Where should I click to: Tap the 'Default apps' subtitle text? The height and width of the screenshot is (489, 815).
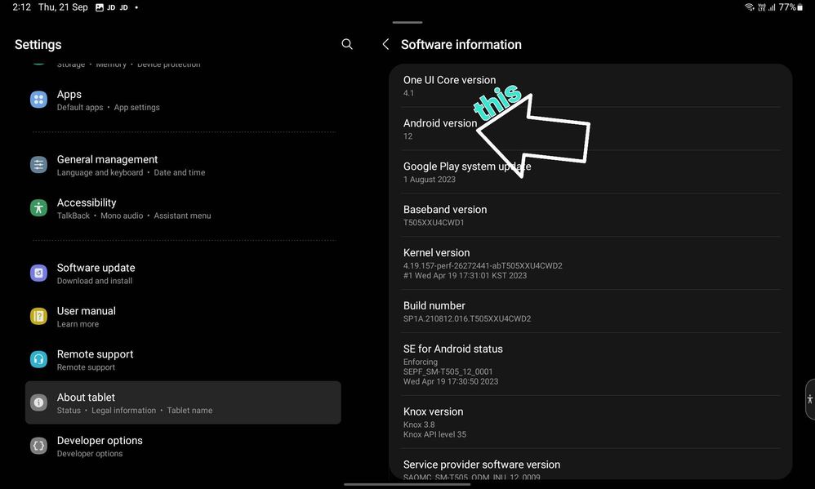[80, 108]
